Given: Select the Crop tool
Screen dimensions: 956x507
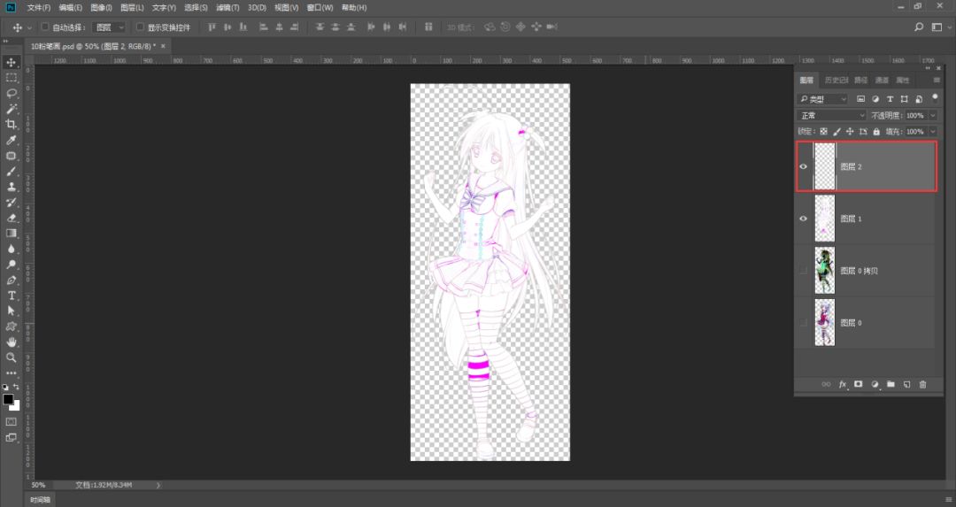Looking at the screenshot, I should coord(12,125).
